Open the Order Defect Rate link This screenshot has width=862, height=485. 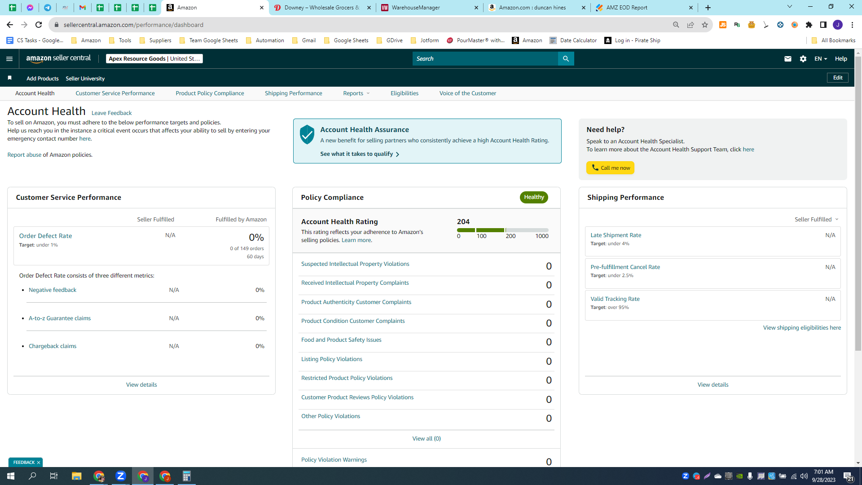pos(45,236)
